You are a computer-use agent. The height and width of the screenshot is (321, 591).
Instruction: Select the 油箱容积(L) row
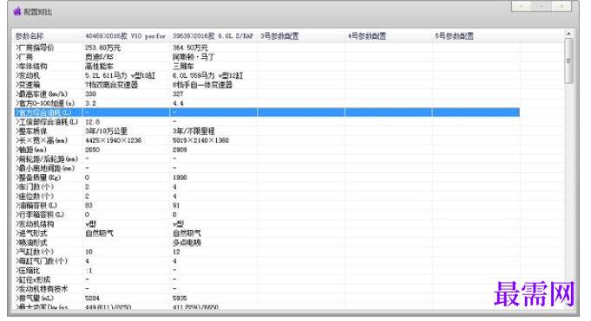266,205
